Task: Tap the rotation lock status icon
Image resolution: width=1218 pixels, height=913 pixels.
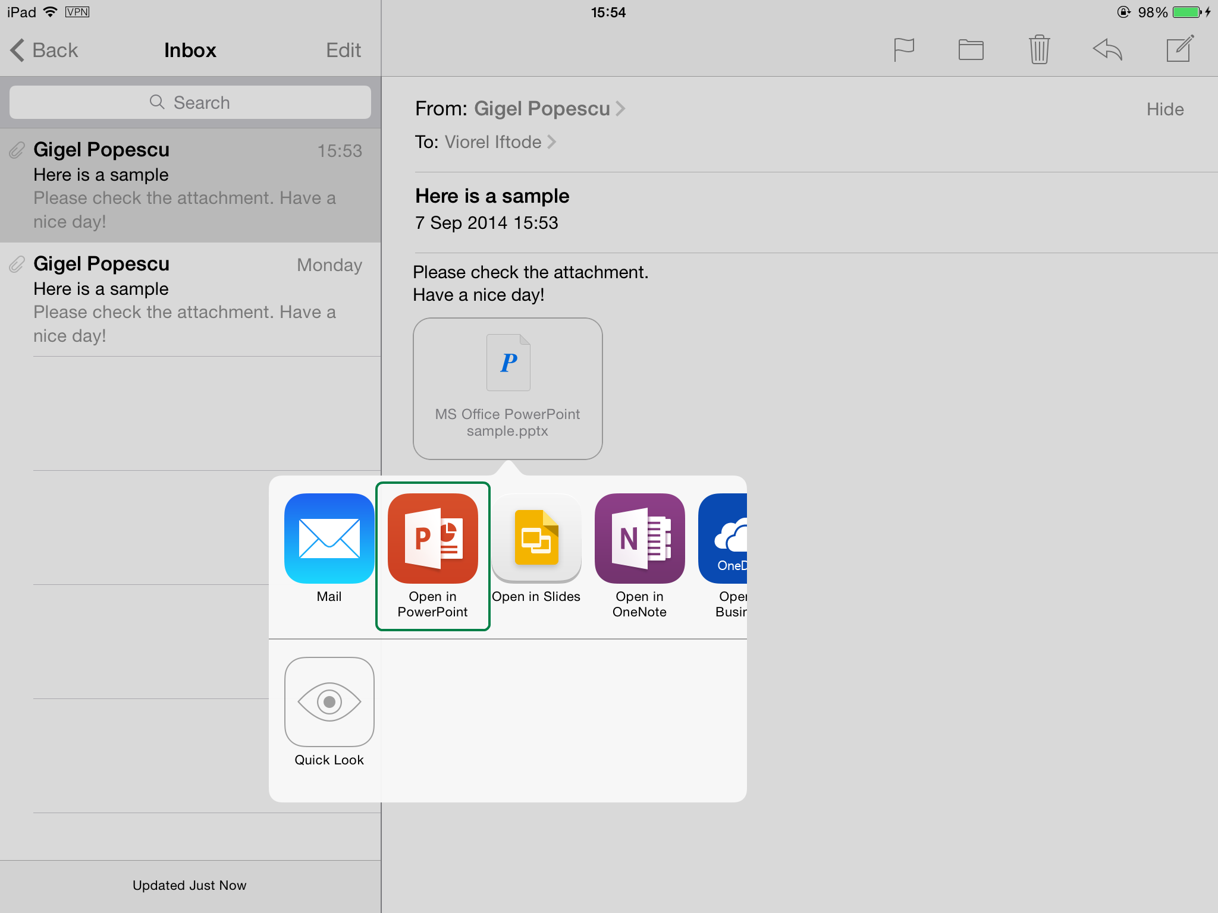Action: coord(1124,12)
